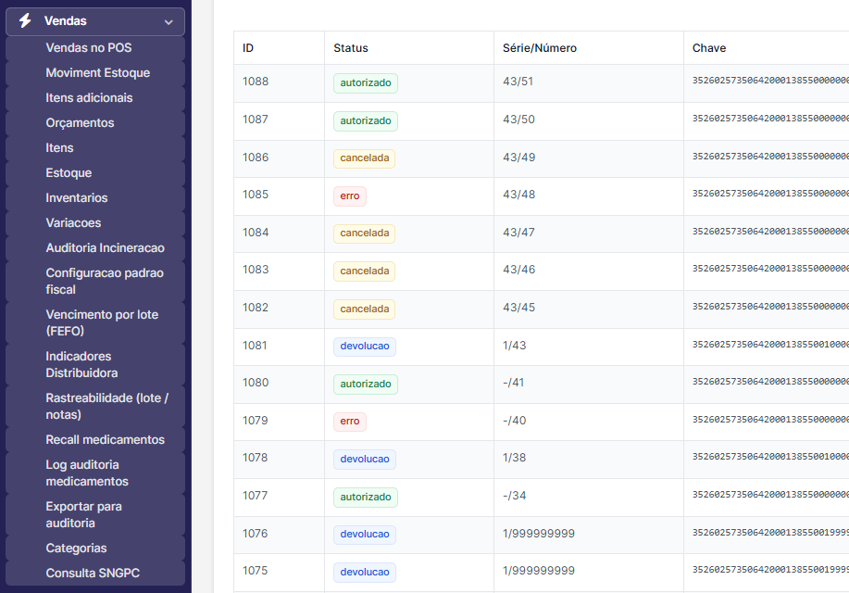Screen dimensions: 849x593
Task: Navigate to Inventarios
Action: [77, 197]
